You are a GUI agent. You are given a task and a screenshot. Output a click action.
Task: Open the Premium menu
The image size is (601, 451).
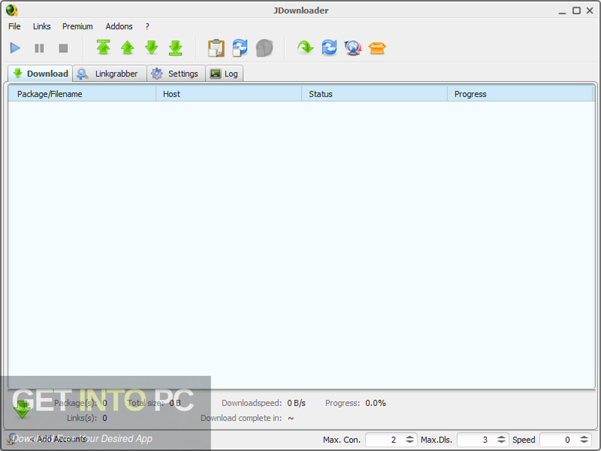(78, 26)
